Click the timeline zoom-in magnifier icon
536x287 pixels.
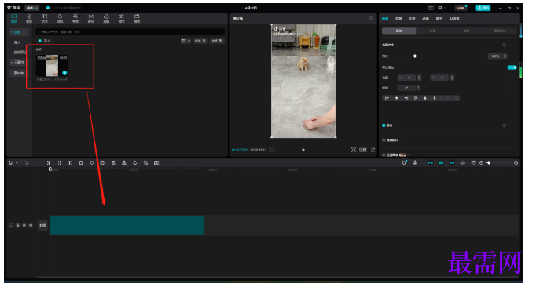coord(516,163)
